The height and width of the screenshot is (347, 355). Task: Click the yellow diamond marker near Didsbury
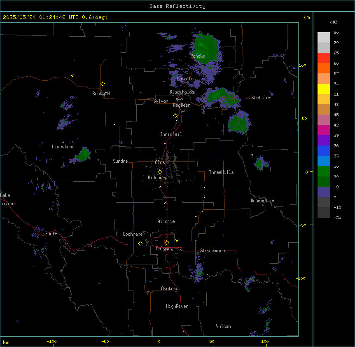pos(160,172)
